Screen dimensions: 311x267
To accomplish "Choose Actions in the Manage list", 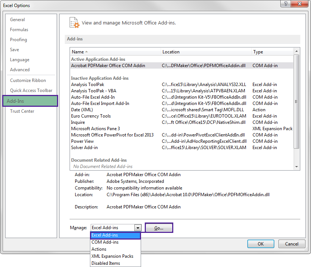I will click(x=116, y=249).
